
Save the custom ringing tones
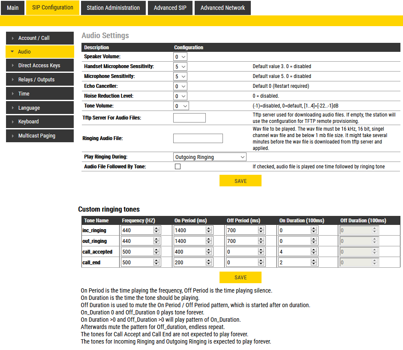(241, 277)
